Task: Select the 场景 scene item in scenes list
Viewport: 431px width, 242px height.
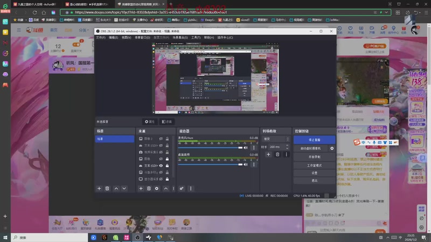Action: click(115, 139)
